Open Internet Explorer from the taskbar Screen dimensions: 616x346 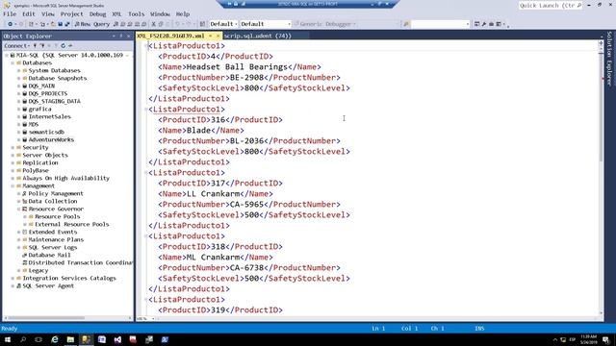coord(55,339)
